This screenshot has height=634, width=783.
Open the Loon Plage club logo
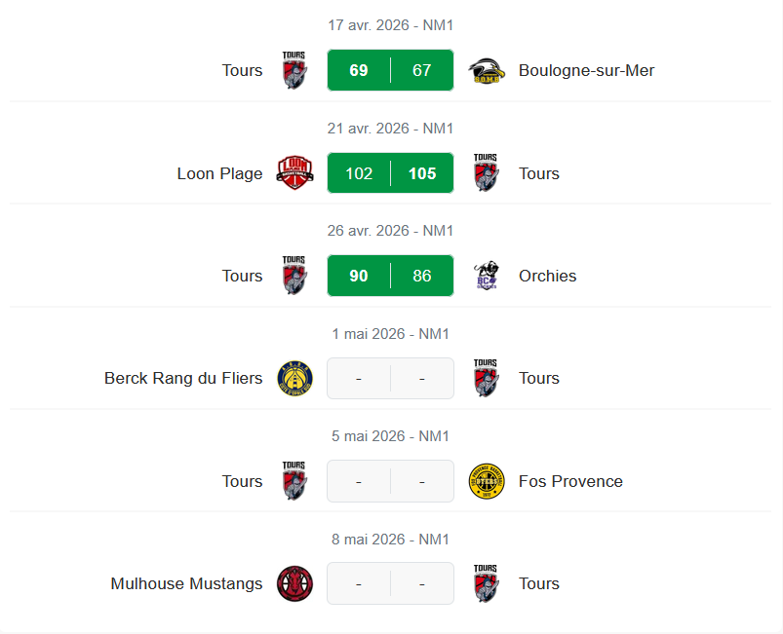click(x=294, y=173)
